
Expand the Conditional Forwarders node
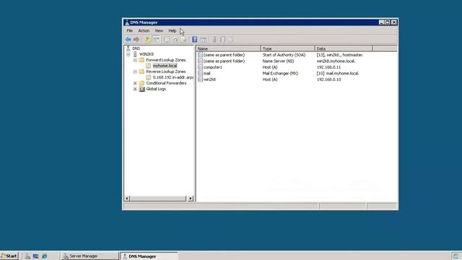[135, 83]
